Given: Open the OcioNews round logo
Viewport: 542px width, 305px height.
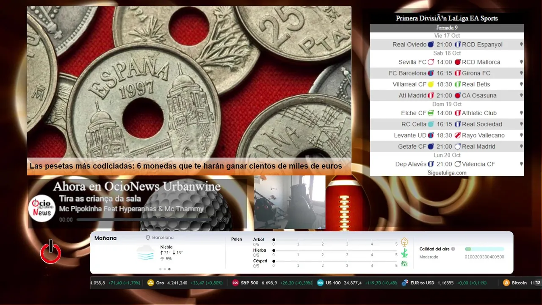Looking at the screenshot, I should (42, 208).
